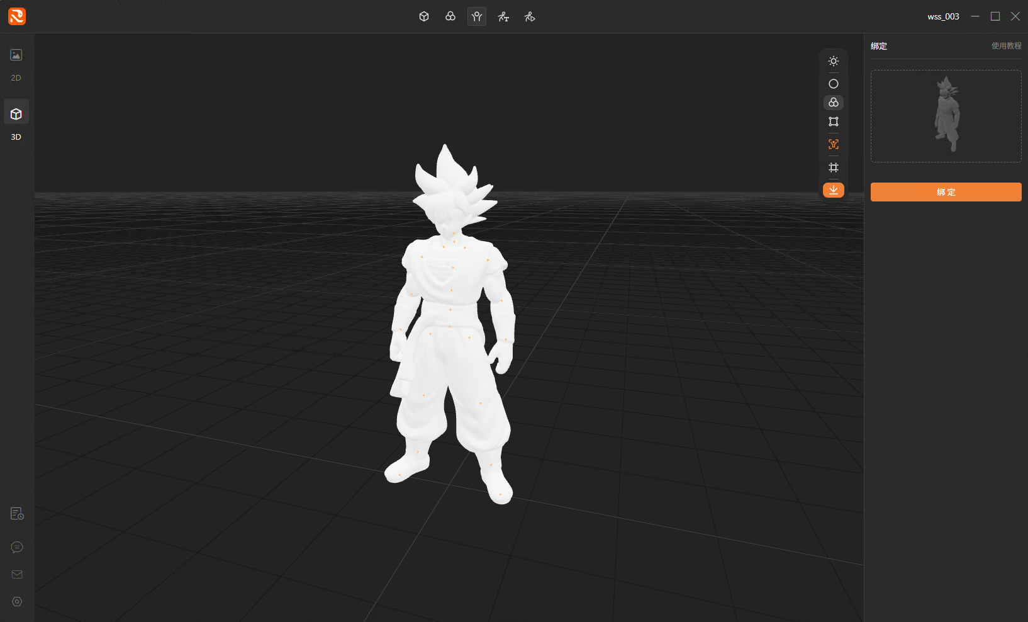This screenshot has width=1028, height=622.
Task: Toggle the orange skeleton display icon
Action: pyautogui.click(x=834, y=144)
